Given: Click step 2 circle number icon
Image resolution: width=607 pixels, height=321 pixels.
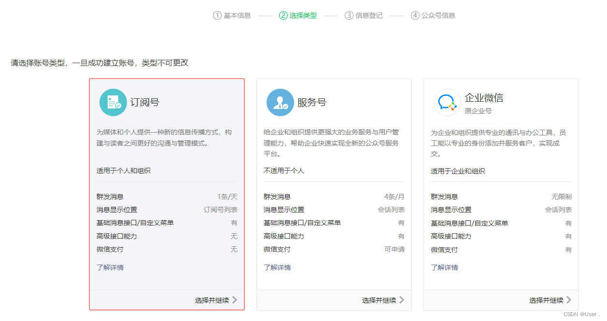Looking at the screenshot, I should [x=283, y=15].
